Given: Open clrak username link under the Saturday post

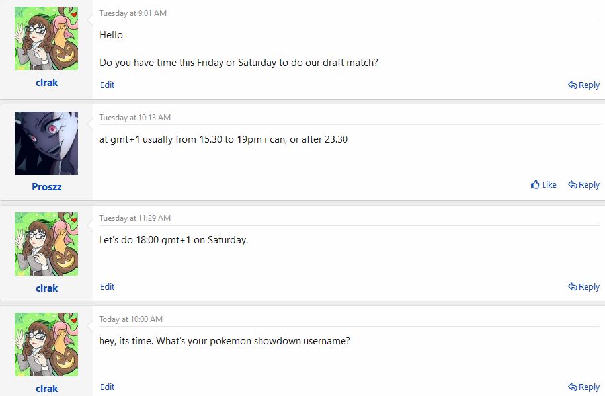Looking at the screenshot, I should coord(46,288).
